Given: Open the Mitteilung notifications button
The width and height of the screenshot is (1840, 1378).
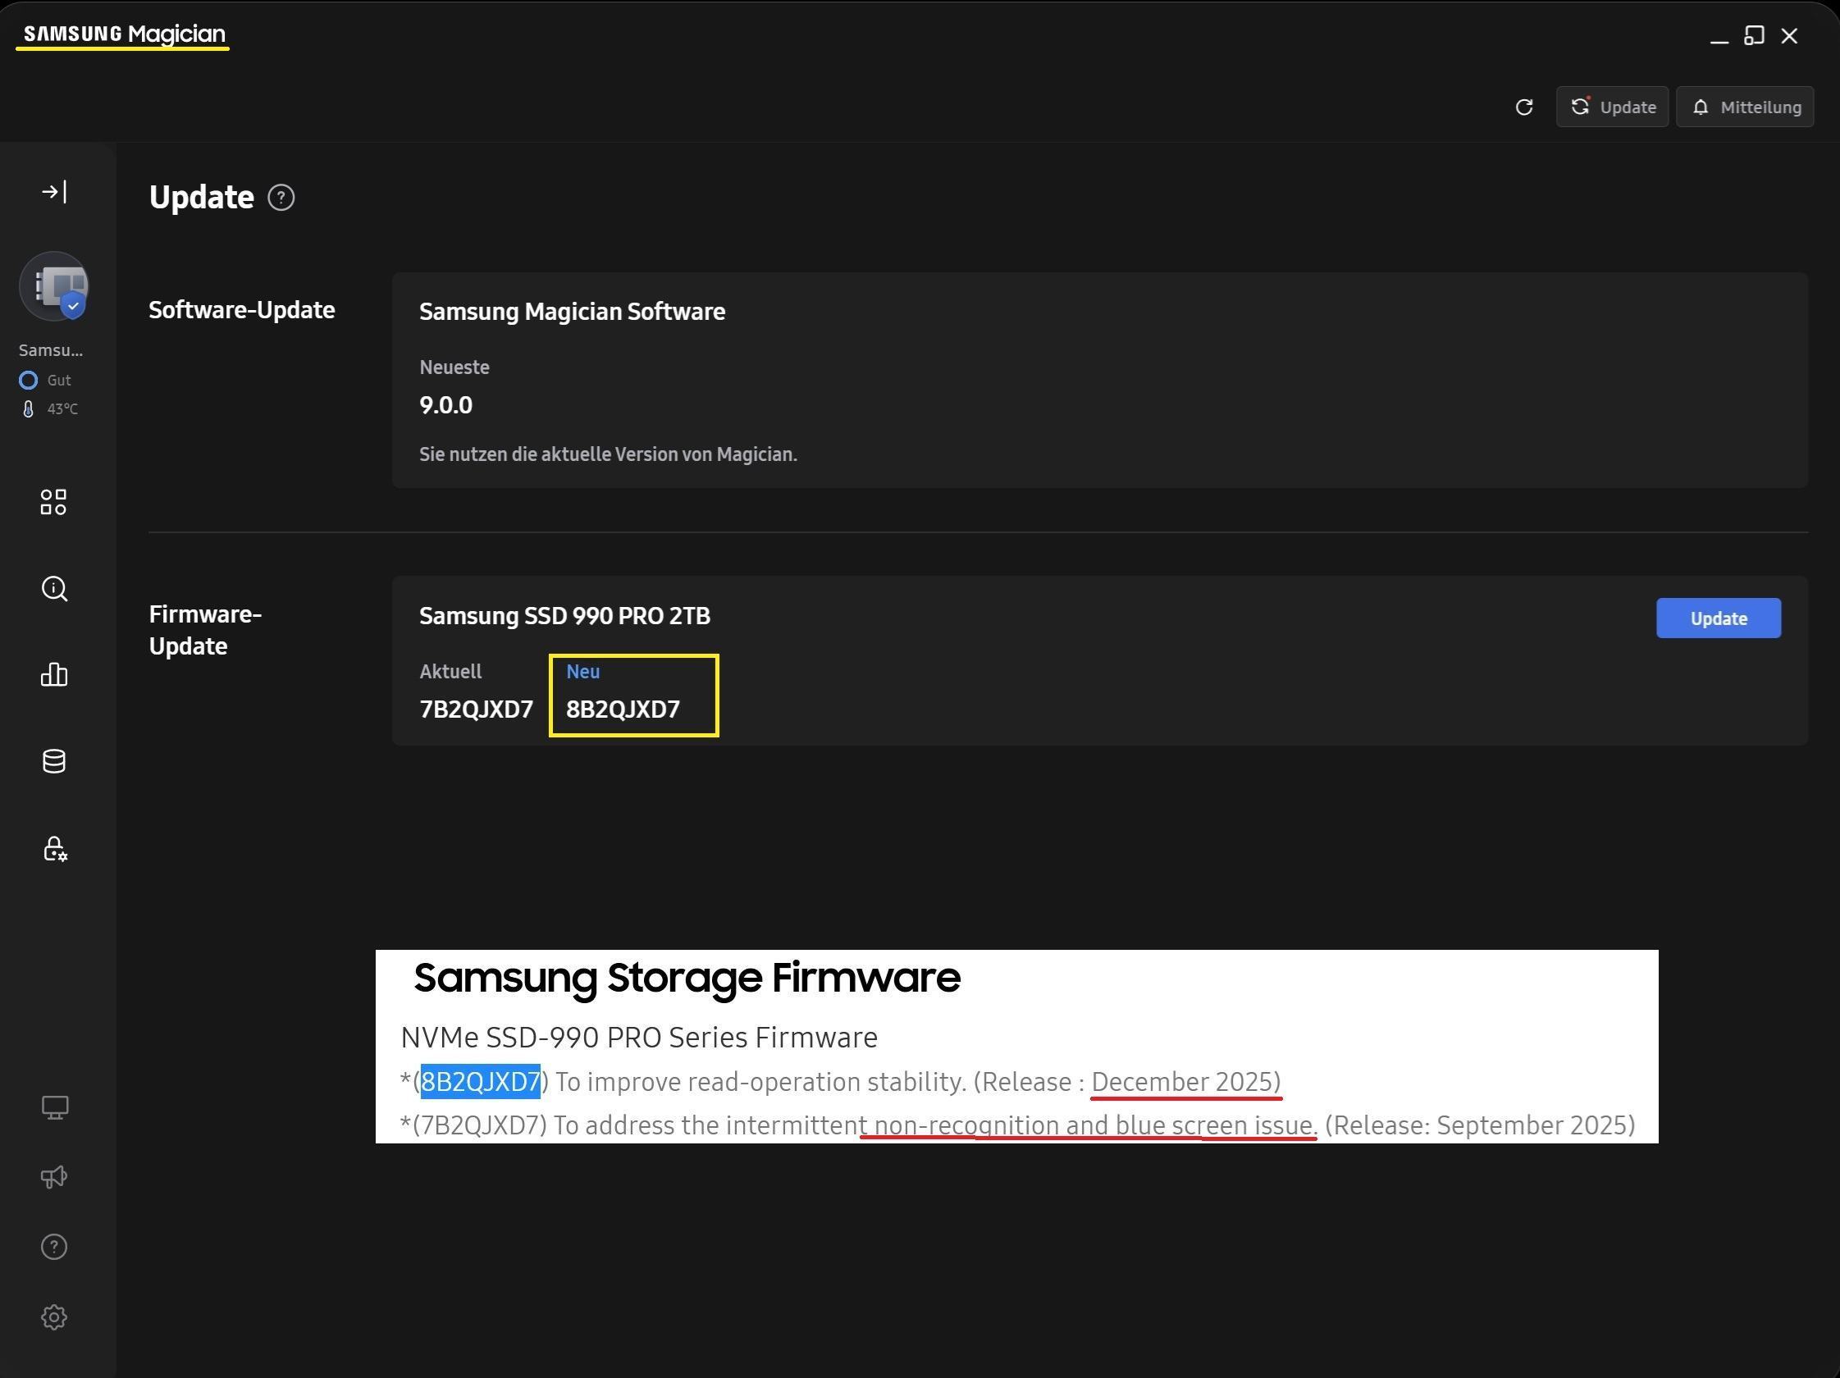Looking at the screenshot, I should pyautogui.click(x=1744, y=107).
